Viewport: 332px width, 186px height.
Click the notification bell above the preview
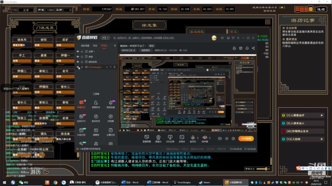click(x=247, y=48)
